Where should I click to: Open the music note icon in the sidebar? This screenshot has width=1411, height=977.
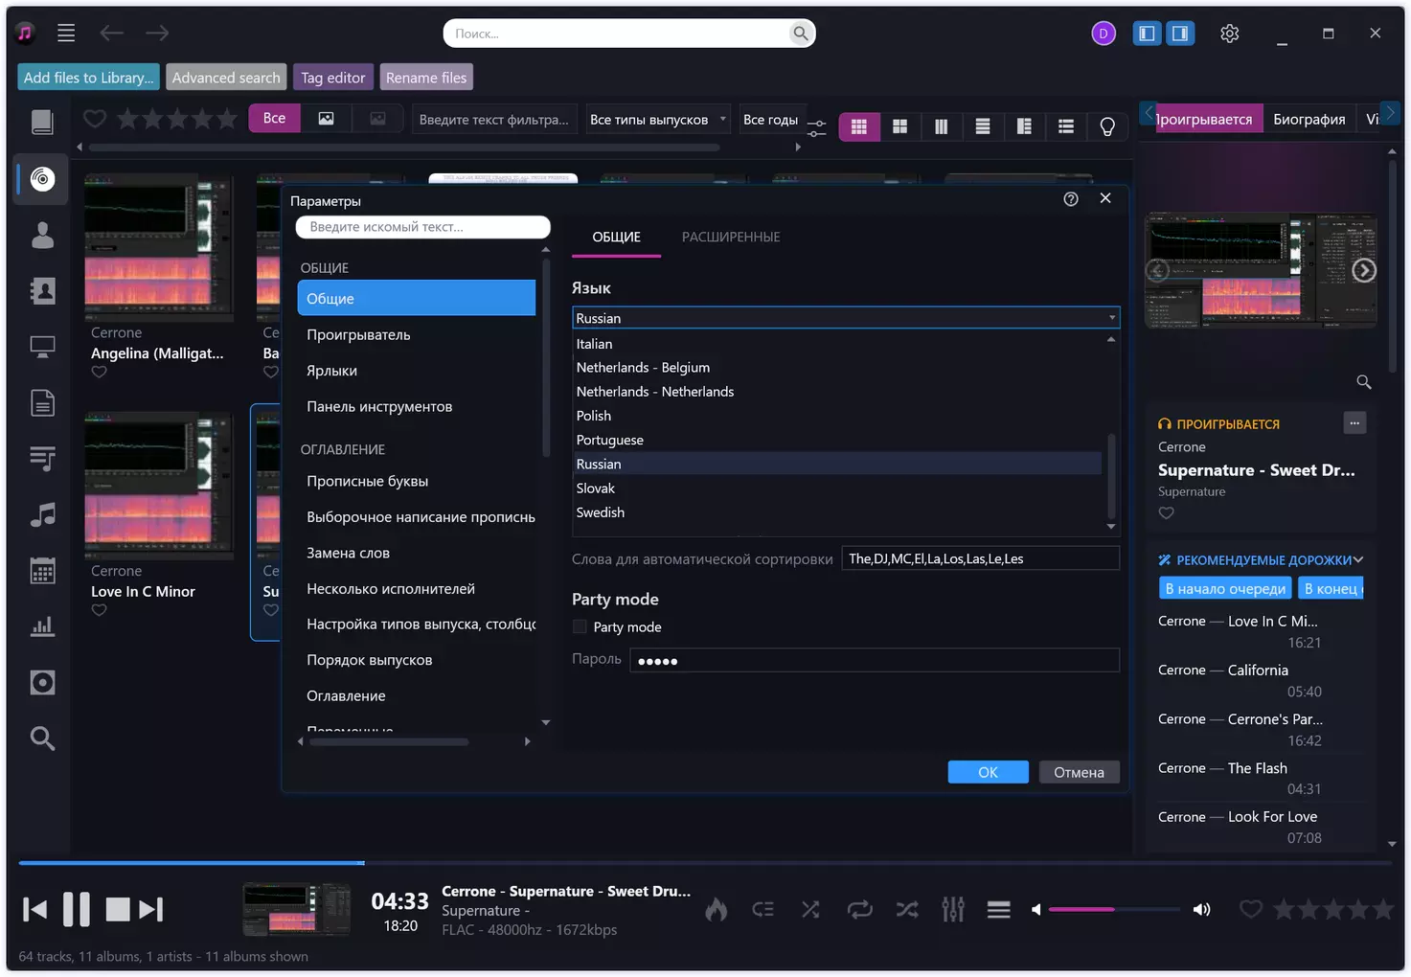(42, 515)
